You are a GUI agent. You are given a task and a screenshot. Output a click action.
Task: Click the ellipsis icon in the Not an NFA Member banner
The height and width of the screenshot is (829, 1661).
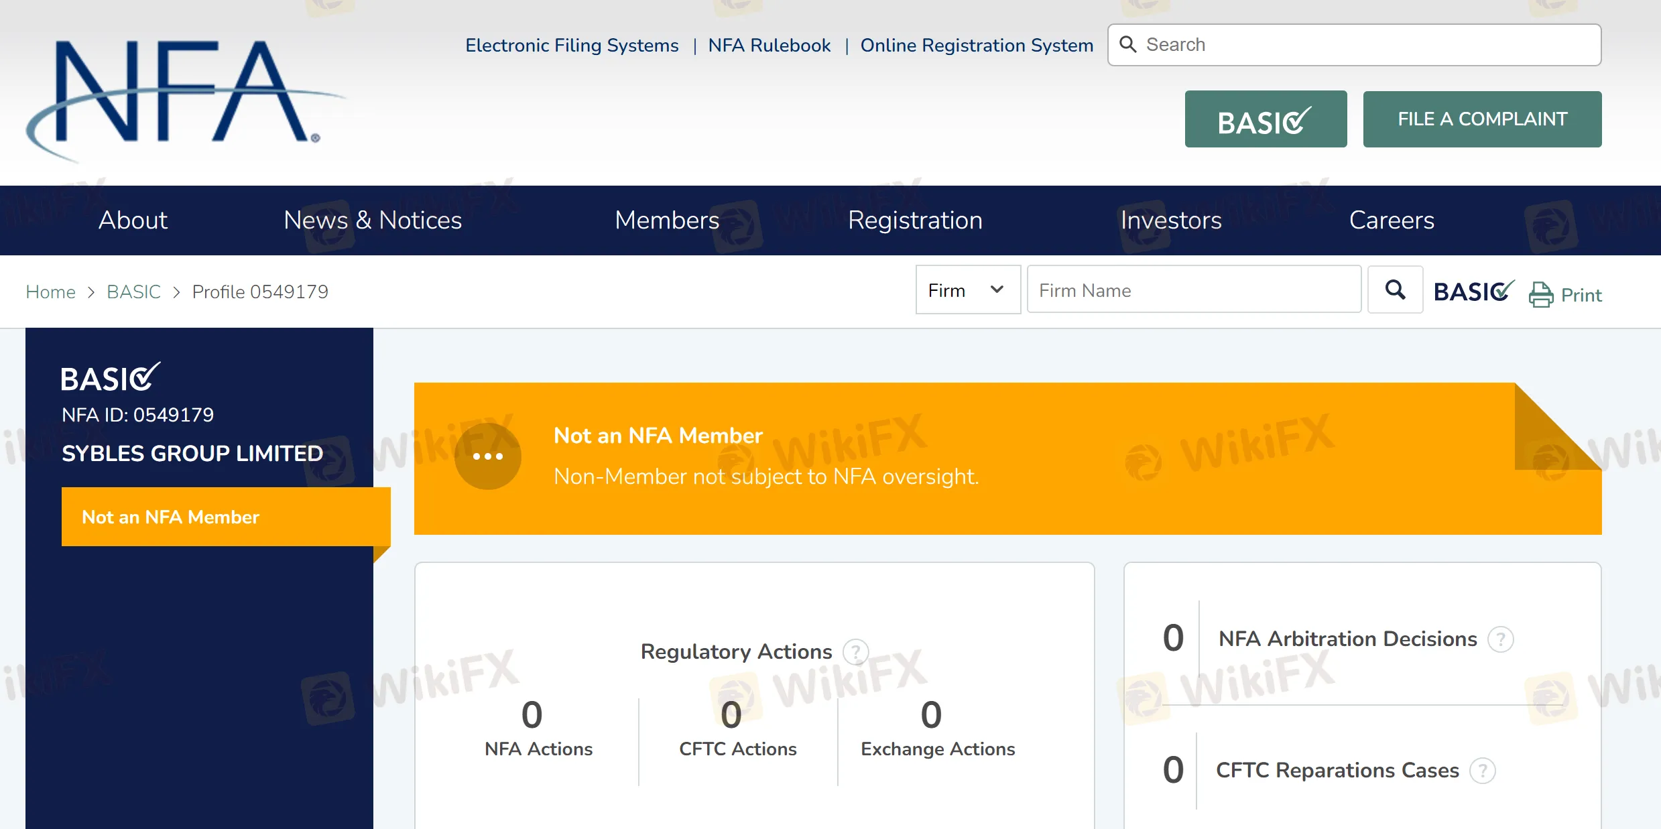[488, 455]
